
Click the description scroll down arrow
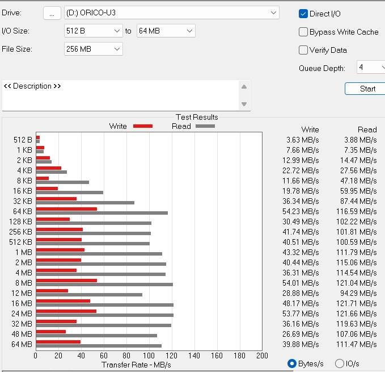point(244,104)
